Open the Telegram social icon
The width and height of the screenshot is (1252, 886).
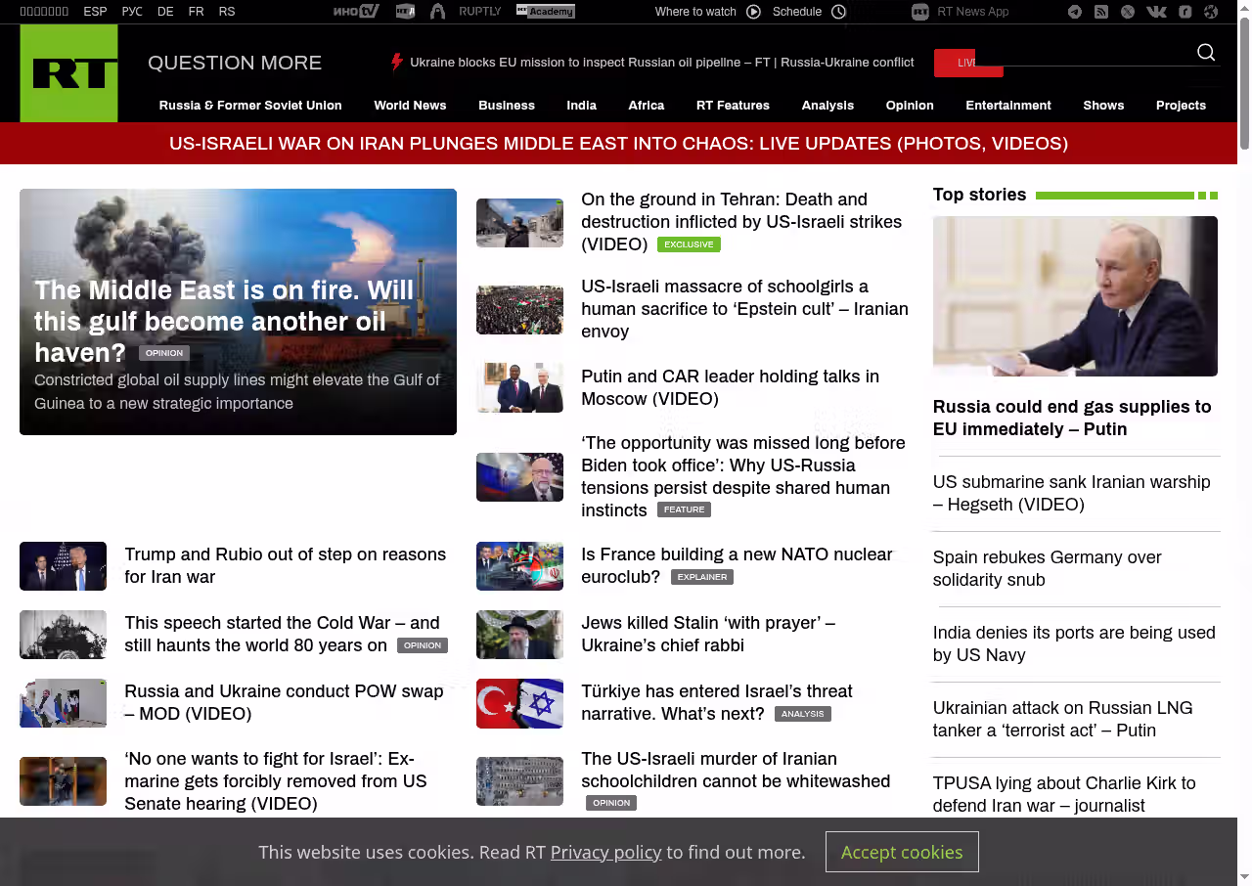[1075, 12]
